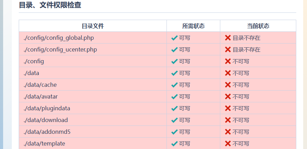Click the green checkmark in the ./data row
Screen dimensions: 307x149
tap(174, 73)
